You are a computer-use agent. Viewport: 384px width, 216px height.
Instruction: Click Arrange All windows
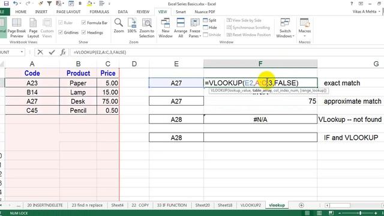(181, 28)
